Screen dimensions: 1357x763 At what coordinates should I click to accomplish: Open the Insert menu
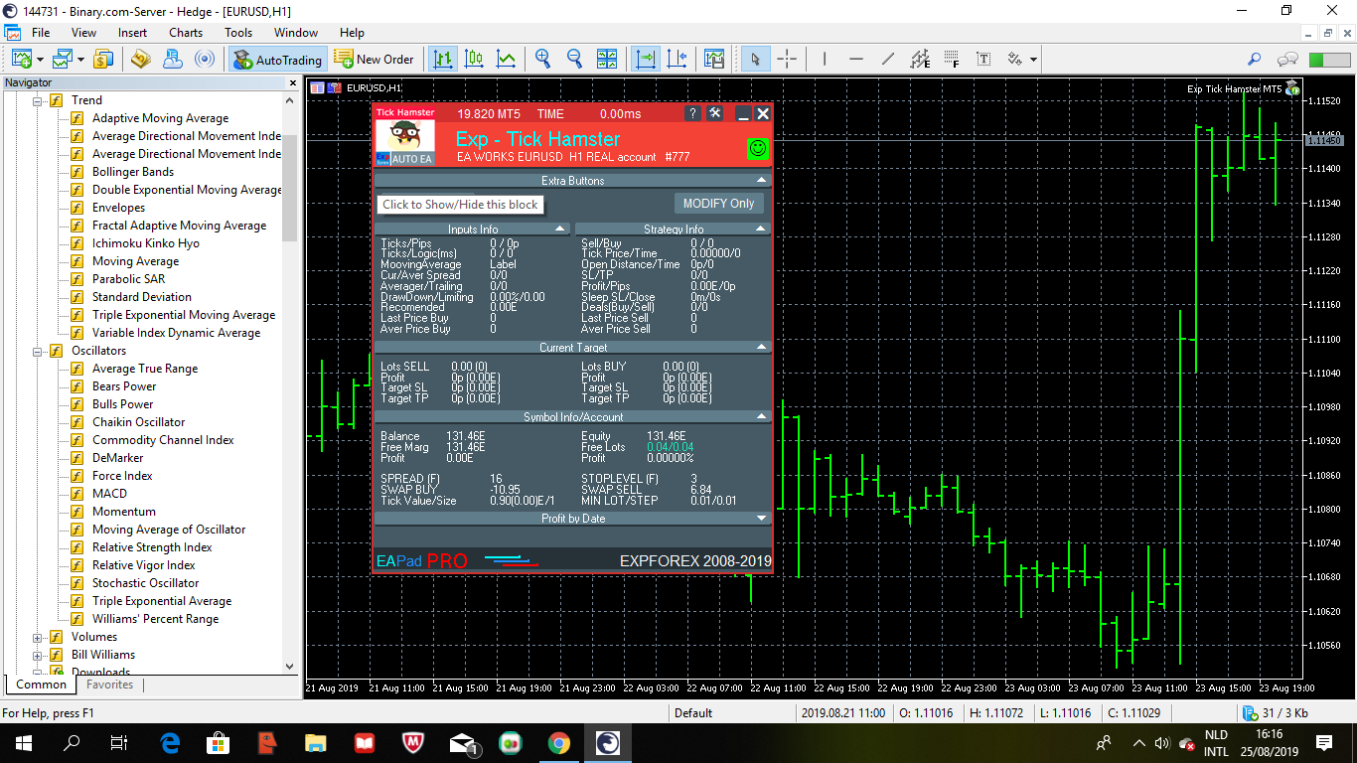(132, 33)
